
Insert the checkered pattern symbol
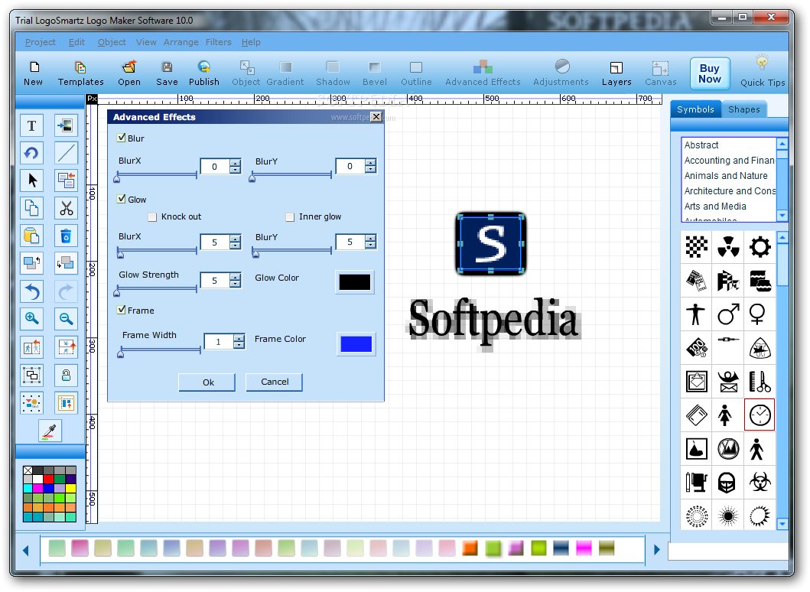696,246
